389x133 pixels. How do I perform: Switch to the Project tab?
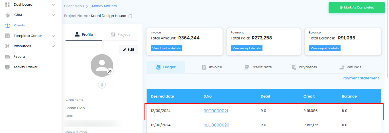[120, 35]
